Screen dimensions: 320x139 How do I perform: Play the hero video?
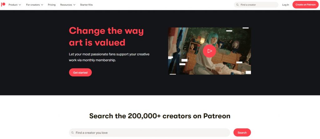pyautogui.click(x=209, y=51)
